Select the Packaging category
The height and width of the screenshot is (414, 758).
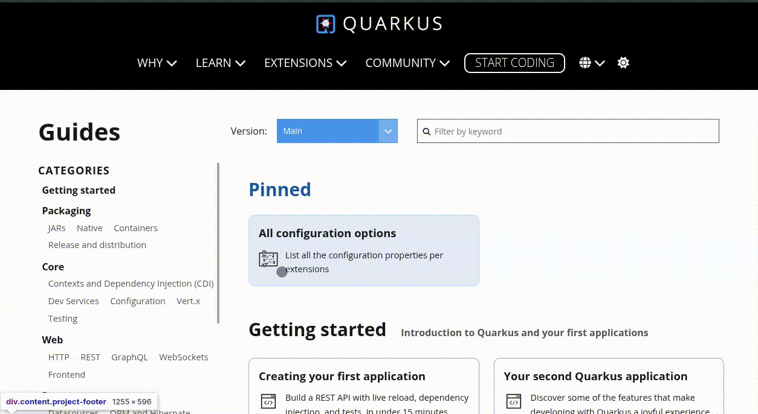tap(66, 211)
